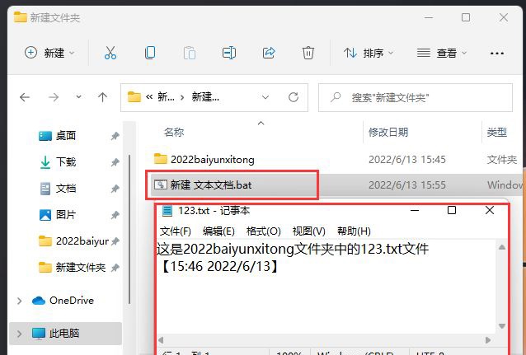Image resolution: width=526 pixels, height=355 pixels.
Task: Open the three-dots See more menu
Action: pos(497,54)
